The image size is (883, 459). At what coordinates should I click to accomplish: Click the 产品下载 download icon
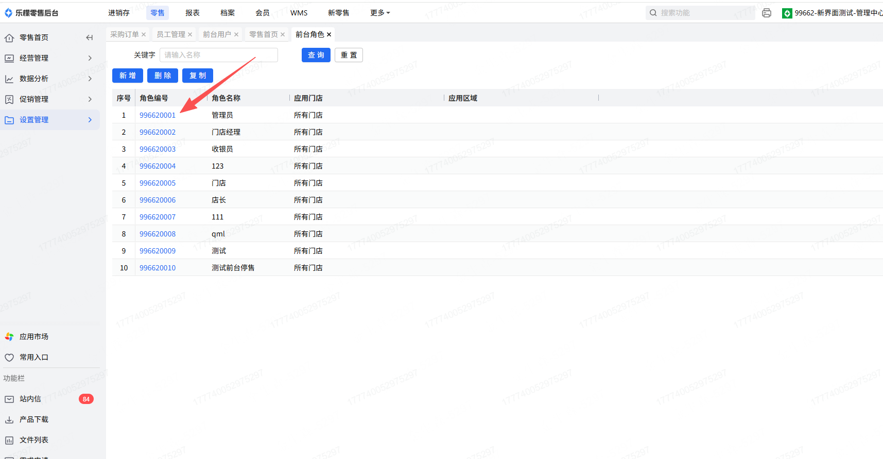coord(9,419)
